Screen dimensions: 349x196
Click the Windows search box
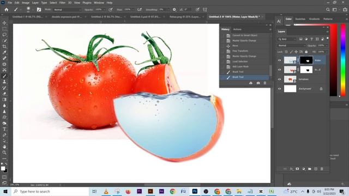click(50, 191)
